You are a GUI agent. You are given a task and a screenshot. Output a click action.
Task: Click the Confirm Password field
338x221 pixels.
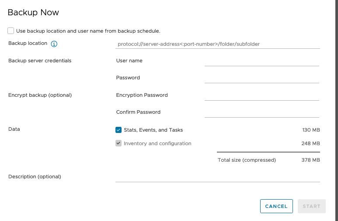pos(261,112)
